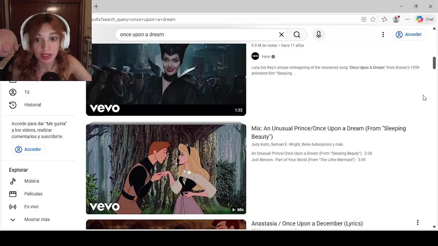438x246 pixels.
Task: Click Historial clock icon
Action: pyautogui.click(x=13, y=105)
